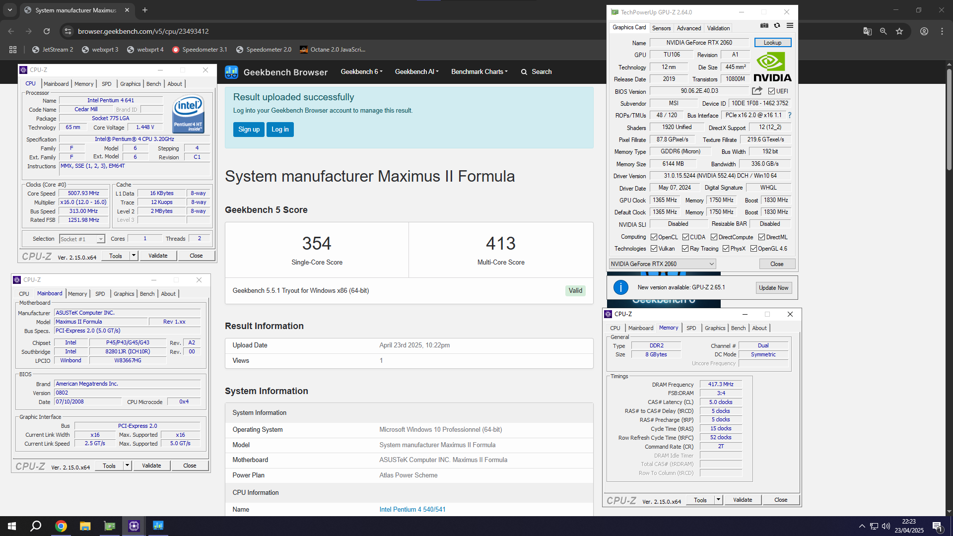Open the Speedometer 3.1 bookmark
The width and height of the screenshot is (953, 536).
pos(200,50)
